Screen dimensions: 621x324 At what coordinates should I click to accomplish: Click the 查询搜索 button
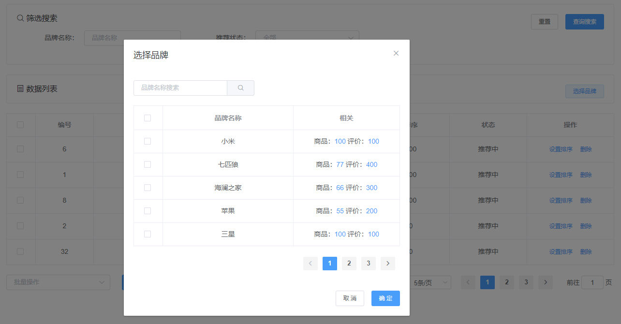(585, 22)
